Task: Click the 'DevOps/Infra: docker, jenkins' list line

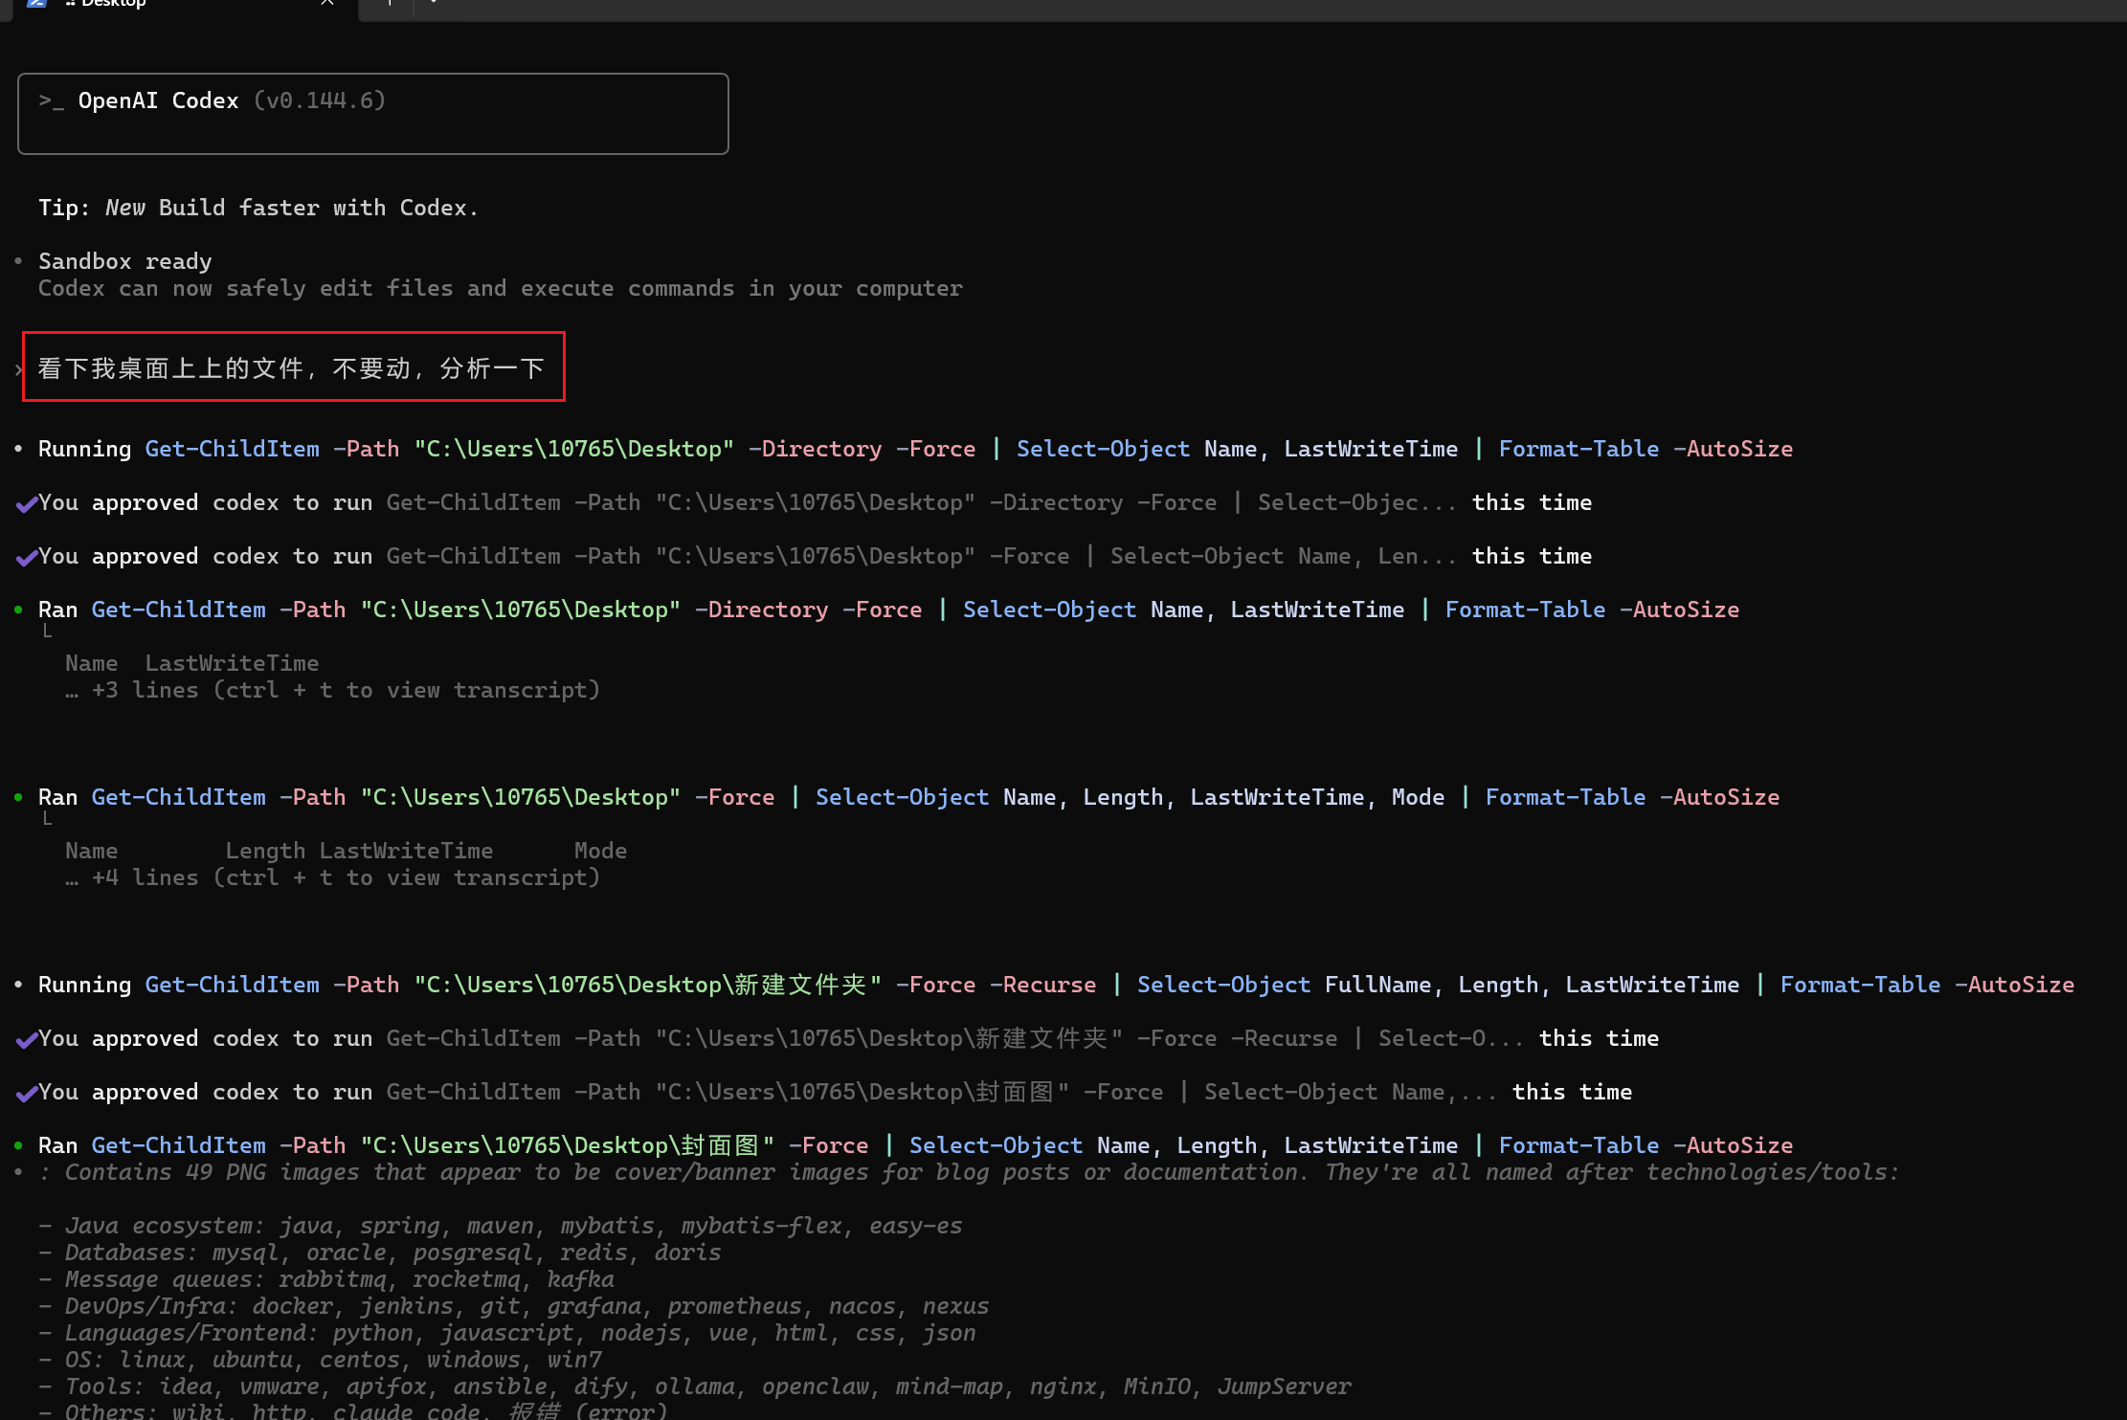Action: pos(514,1306)
